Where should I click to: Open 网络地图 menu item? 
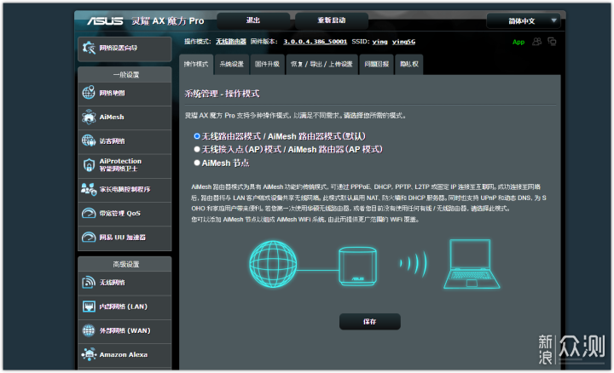point(125,93)
